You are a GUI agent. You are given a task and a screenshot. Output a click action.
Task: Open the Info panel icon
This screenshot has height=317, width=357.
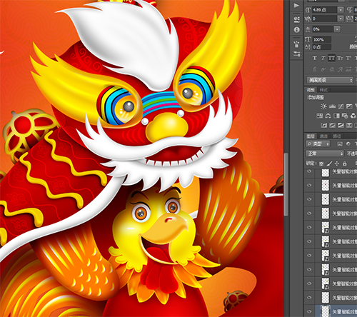point(297,30)
